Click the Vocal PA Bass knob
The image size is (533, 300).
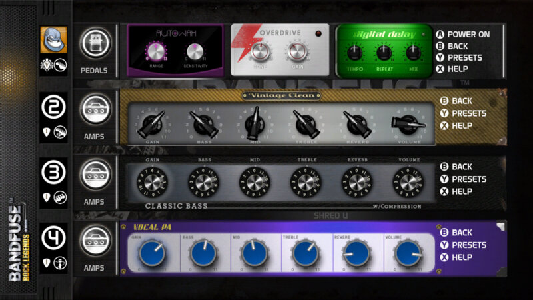point(203,253)
